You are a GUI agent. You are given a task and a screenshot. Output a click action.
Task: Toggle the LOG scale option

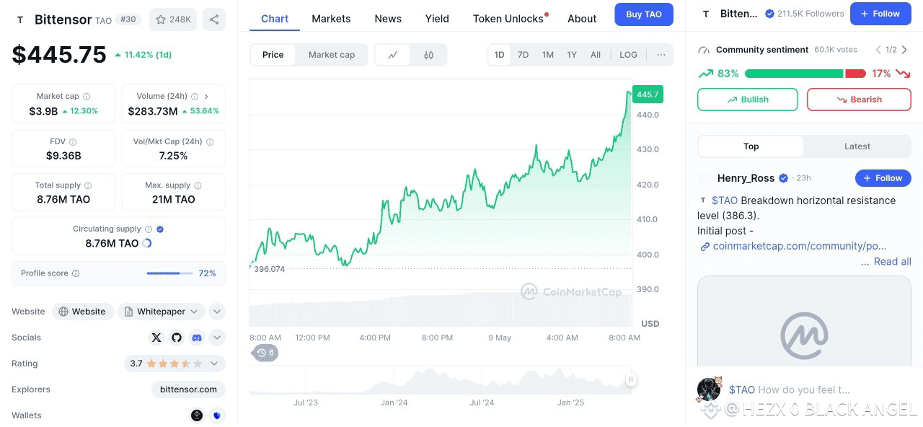click(x=628, y=55)
